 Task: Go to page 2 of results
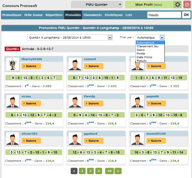pos(82,171)
